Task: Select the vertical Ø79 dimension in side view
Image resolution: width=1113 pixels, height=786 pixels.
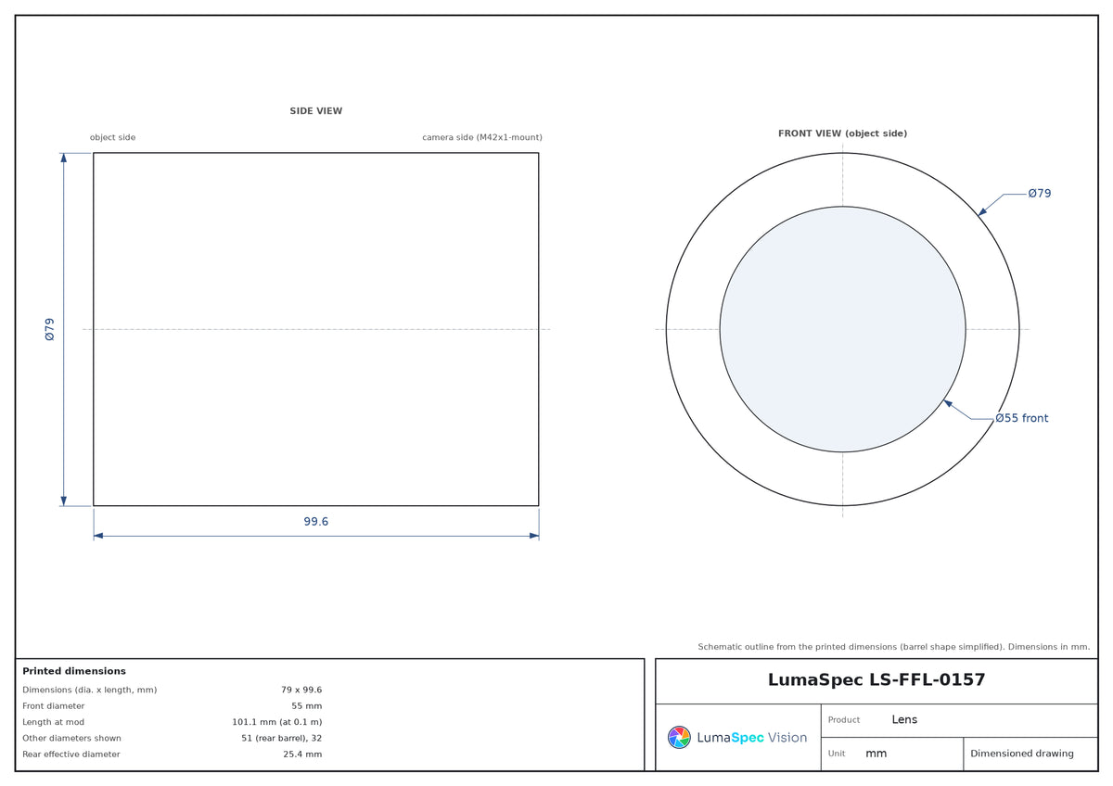Action: pos(50,329)
